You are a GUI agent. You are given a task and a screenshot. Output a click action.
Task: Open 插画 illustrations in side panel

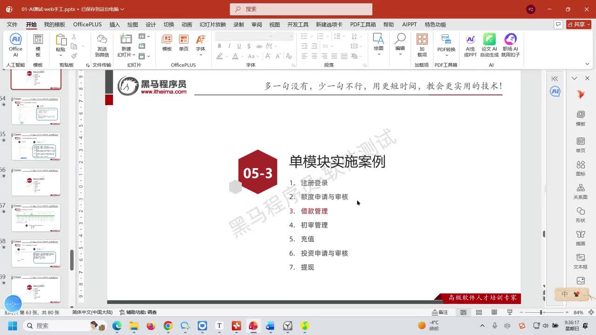pos(581,238)
